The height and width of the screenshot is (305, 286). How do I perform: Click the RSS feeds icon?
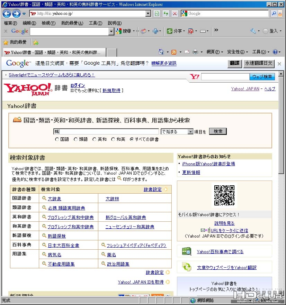(x=174, y=52)
